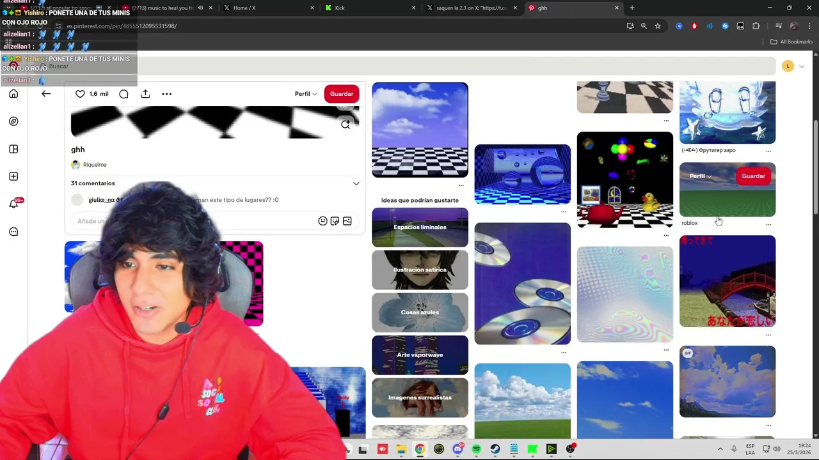The height and width of the screenshot is (460, 819).
Task: Open Cosas azules idea
Action: (420, 312)
